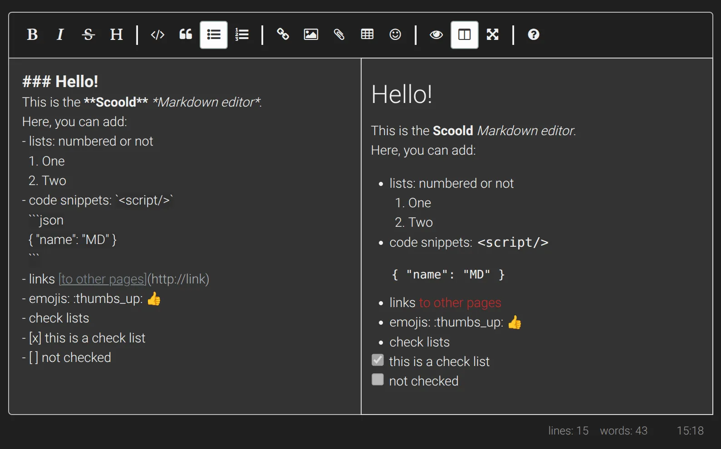The image size is (721, 449).
Task: Click the '- [x] this is a check list' editor line
Action: tap(83, 338)
